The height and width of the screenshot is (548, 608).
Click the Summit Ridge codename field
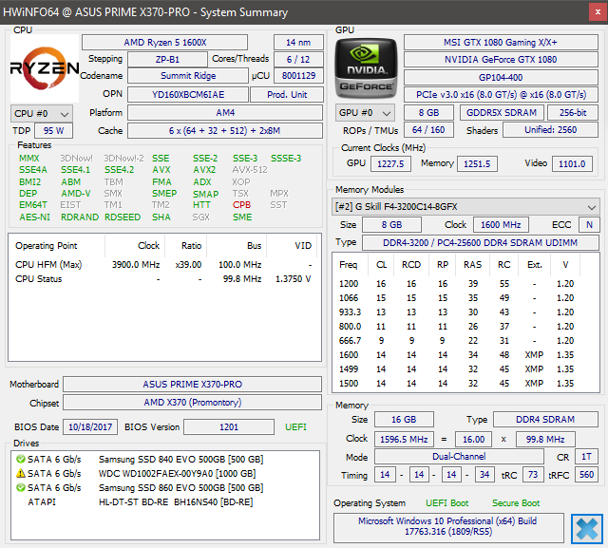coord(188,76)
